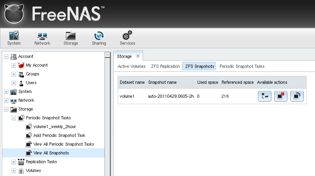
Task: Open View All Periodic Snapshot Tasks
Action: click(x=64, y=144)
